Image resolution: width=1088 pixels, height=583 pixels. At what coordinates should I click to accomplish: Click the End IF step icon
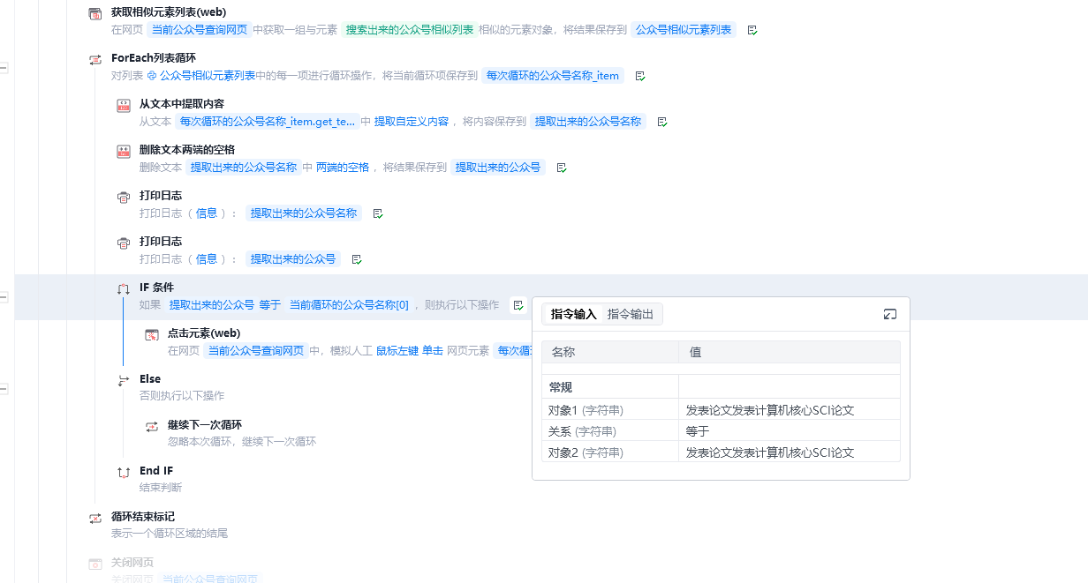[x=124, y=472]
